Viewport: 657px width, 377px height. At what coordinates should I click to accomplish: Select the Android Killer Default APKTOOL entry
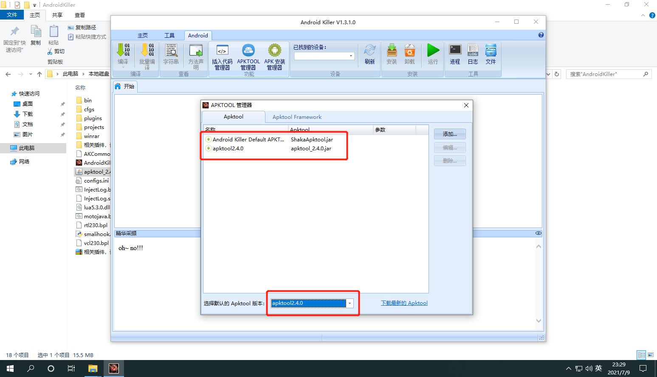pyautogui.click(x=248, y=140)
